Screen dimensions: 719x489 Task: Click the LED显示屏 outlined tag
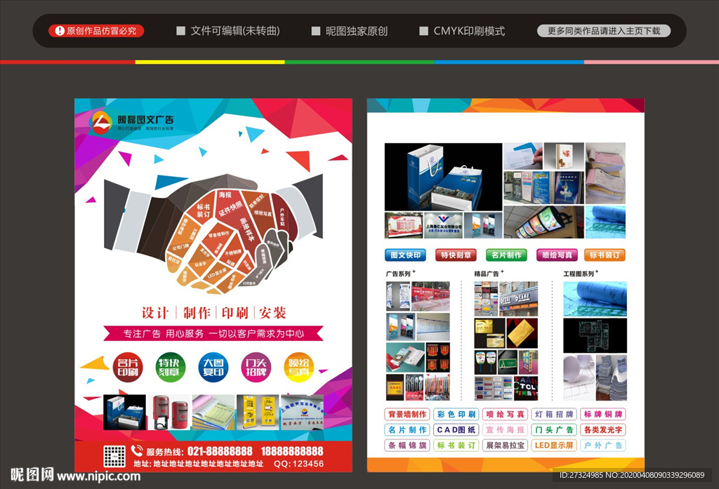pyautogui.click(x=554, y=446)
